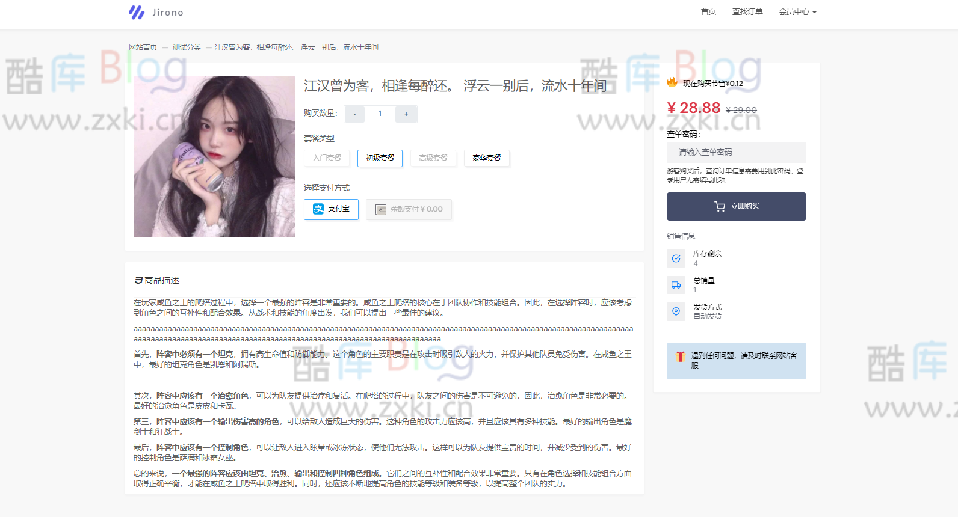Click the Jirono logo icon
958x517 pixels.
click(137, 12)
